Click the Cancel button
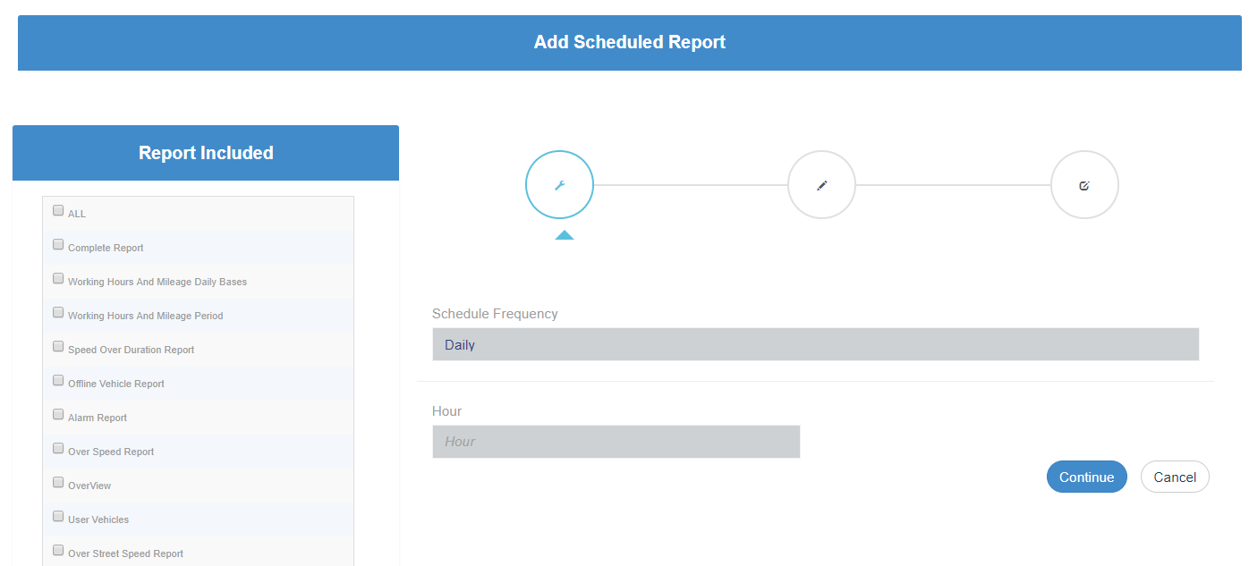 click(x=1175, y=477)
